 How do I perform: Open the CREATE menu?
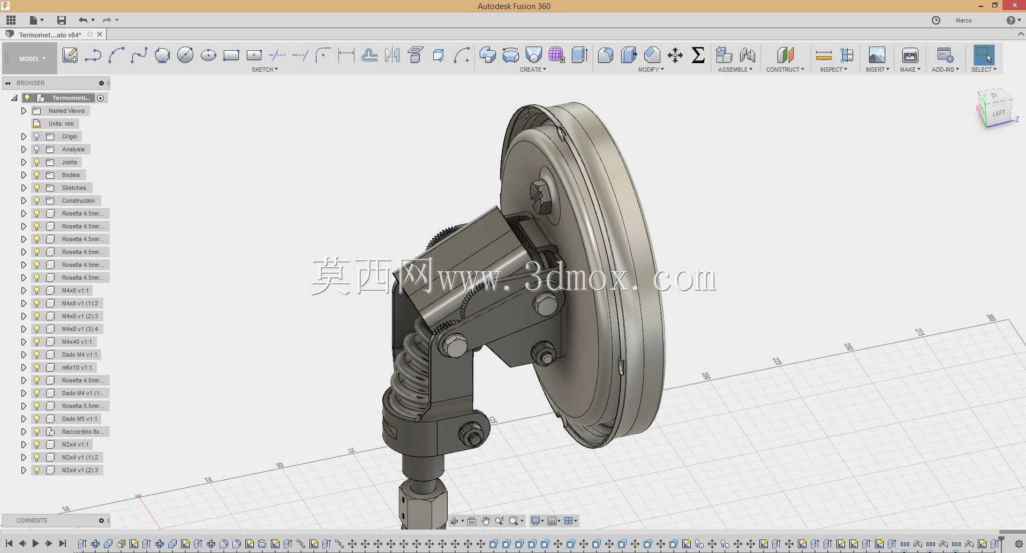[533, 70]
